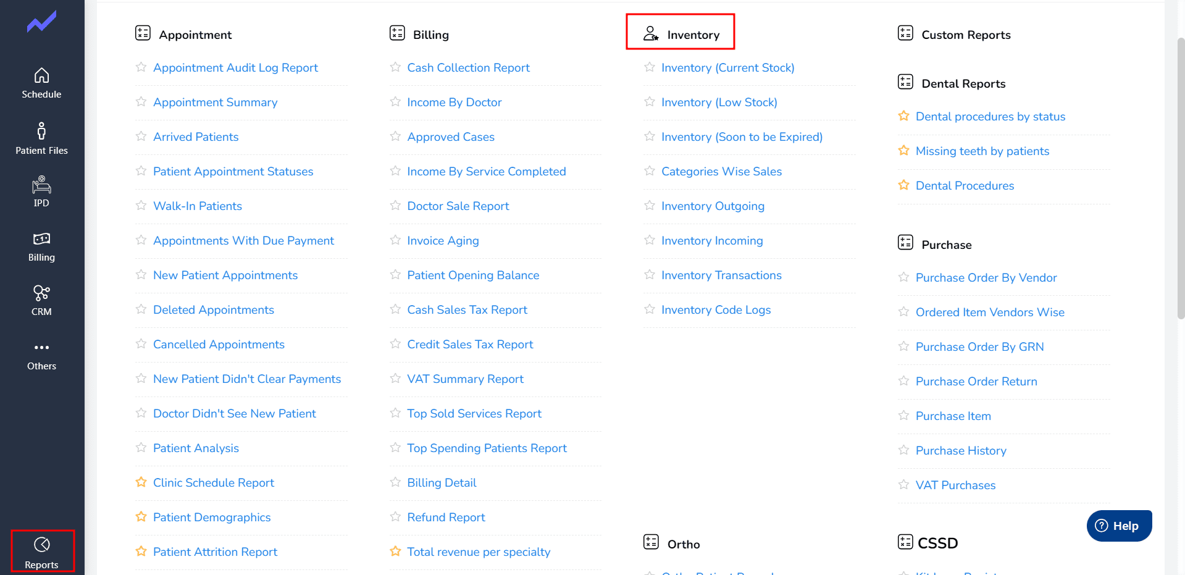Click the Dental Reports header icon
Screen dimensions: 1185x575
(905, 82)
